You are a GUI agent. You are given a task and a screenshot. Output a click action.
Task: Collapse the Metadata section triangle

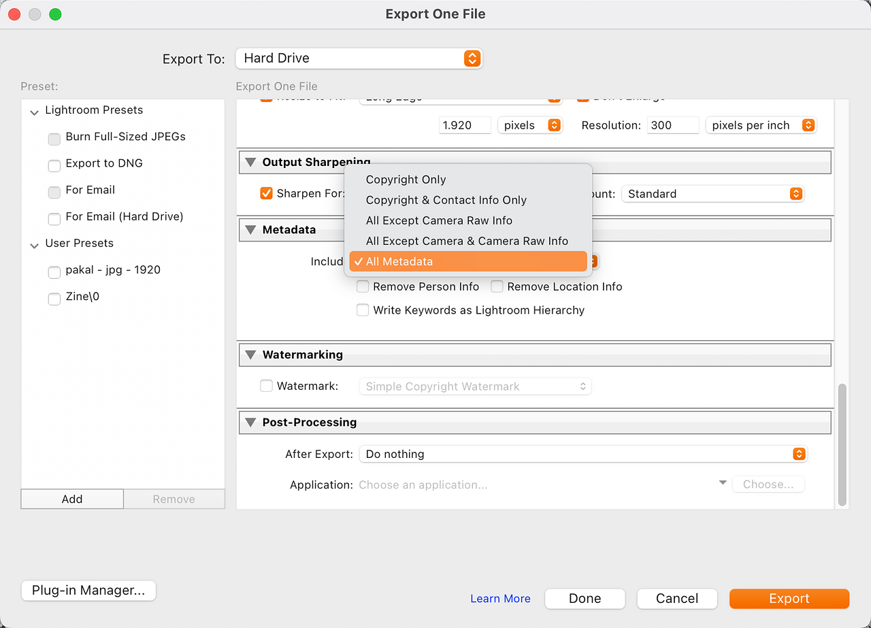pos(250,230)
